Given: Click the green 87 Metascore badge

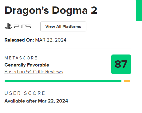Looking at the screenshot, I should pos(121,64).
